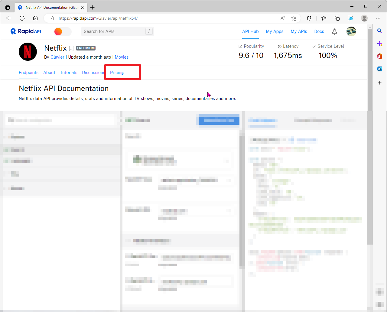Click the page vertical scrollbar

click(x=370, y=136)
